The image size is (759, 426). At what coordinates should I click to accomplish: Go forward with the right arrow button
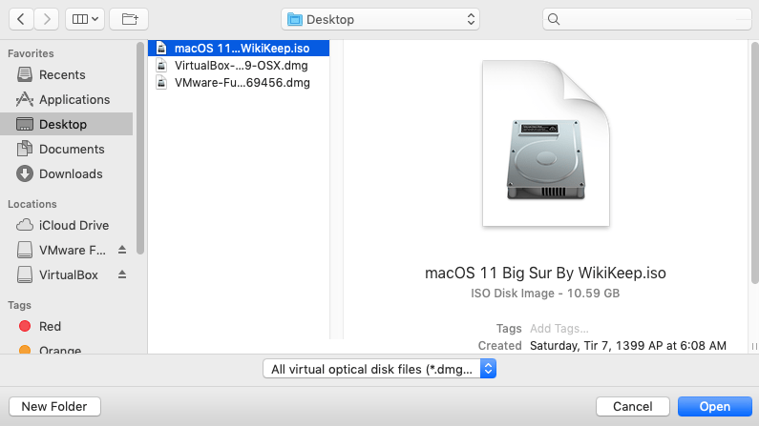(x=47, y=19)
